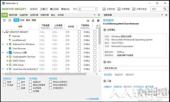
Task: Check the 系统服务 node type filter
Action: (30, 88)
